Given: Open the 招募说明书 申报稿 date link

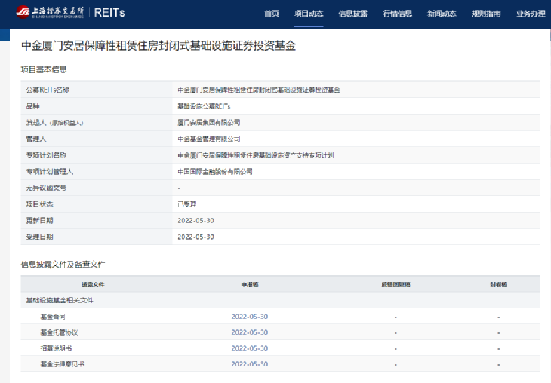Looking at the screenshot, I should 249,348.
